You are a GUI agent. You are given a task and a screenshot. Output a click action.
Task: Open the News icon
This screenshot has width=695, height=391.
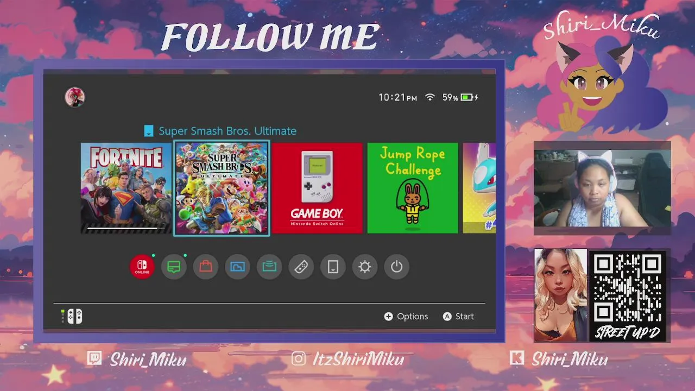[174, 267]
